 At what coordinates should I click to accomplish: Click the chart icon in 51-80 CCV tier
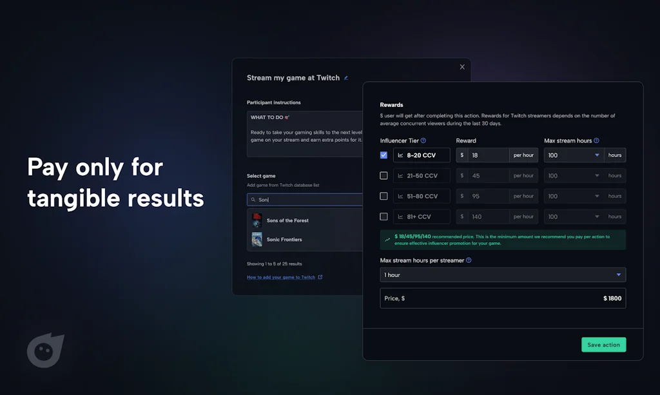(400, 196)
